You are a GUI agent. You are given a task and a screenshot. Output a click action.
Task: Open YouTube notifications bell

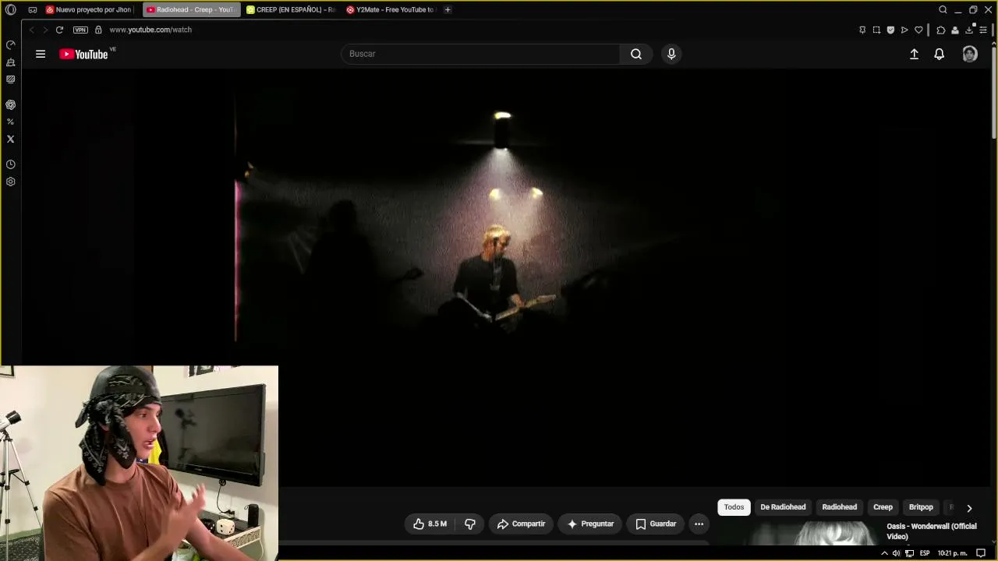[x=940, y=54]
